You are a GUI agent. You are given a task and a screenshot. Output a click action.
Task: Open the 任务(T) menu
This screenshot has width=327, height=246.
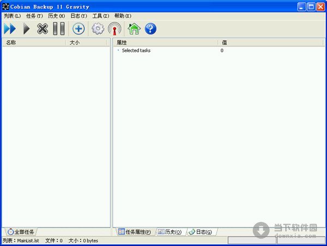34,16
